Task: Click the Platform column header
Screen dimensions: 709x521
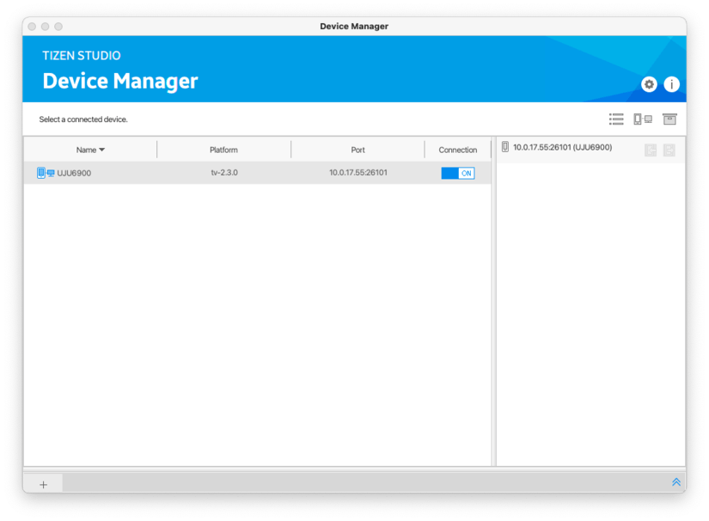Action: [223, 150]
